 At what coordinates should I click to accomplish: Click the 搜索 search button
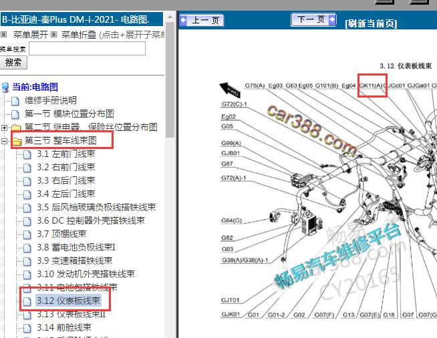pos(13,62)
